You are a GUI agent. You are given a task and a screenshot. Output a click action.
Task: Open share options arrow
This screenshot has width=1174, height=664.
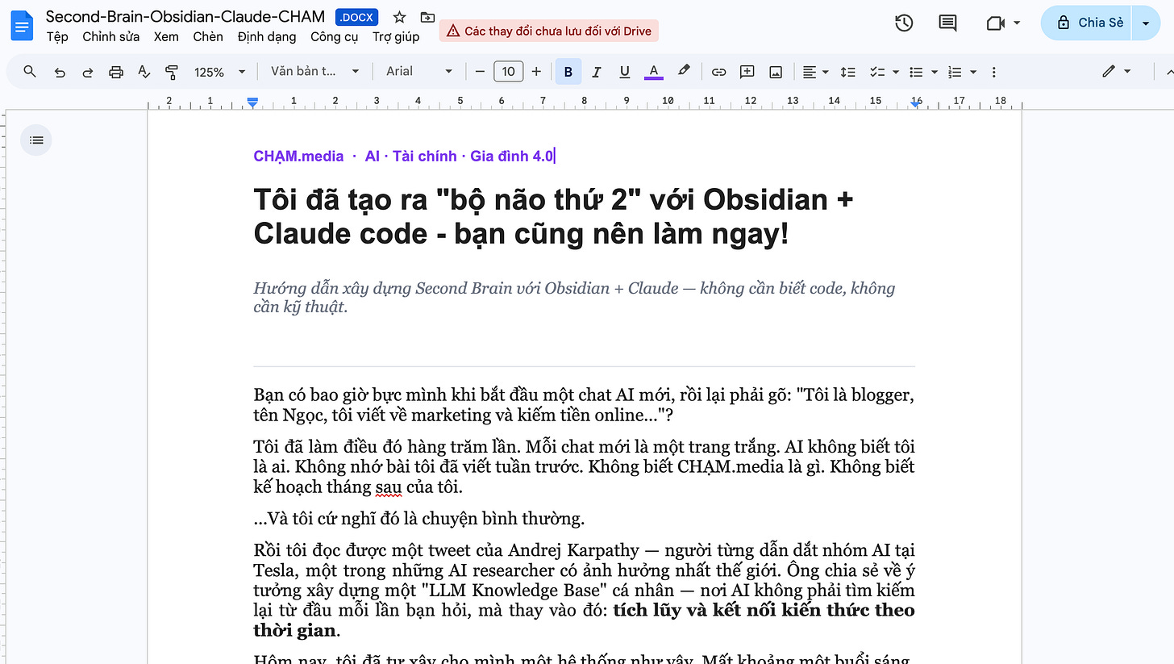1145,23
